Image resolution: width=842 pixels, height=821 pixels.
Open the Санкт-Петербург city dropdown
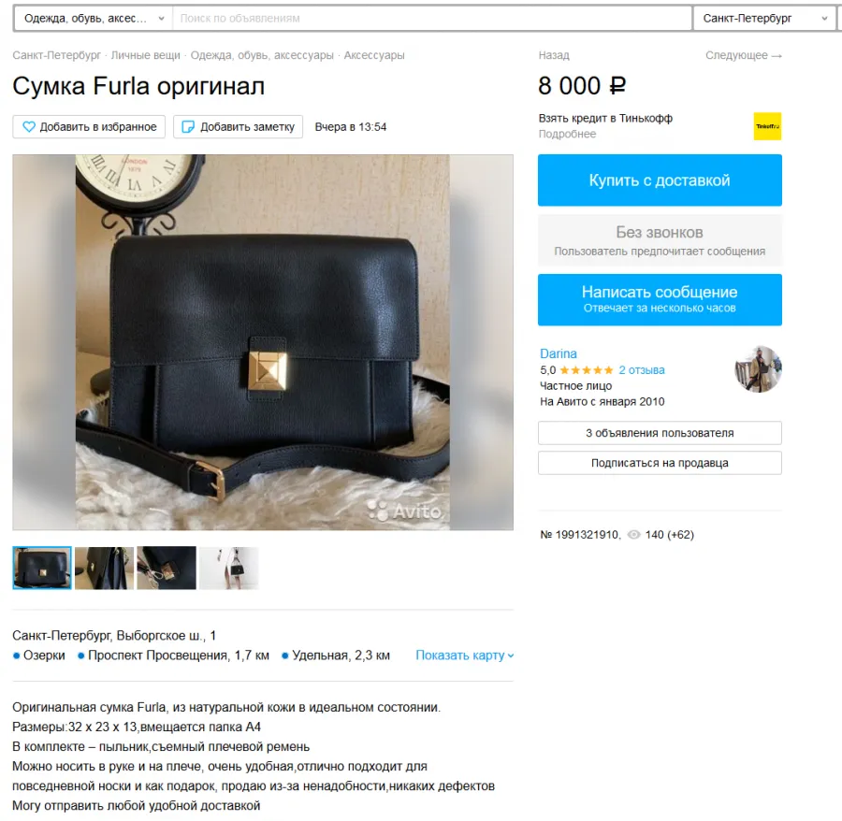tap(764, 19)
